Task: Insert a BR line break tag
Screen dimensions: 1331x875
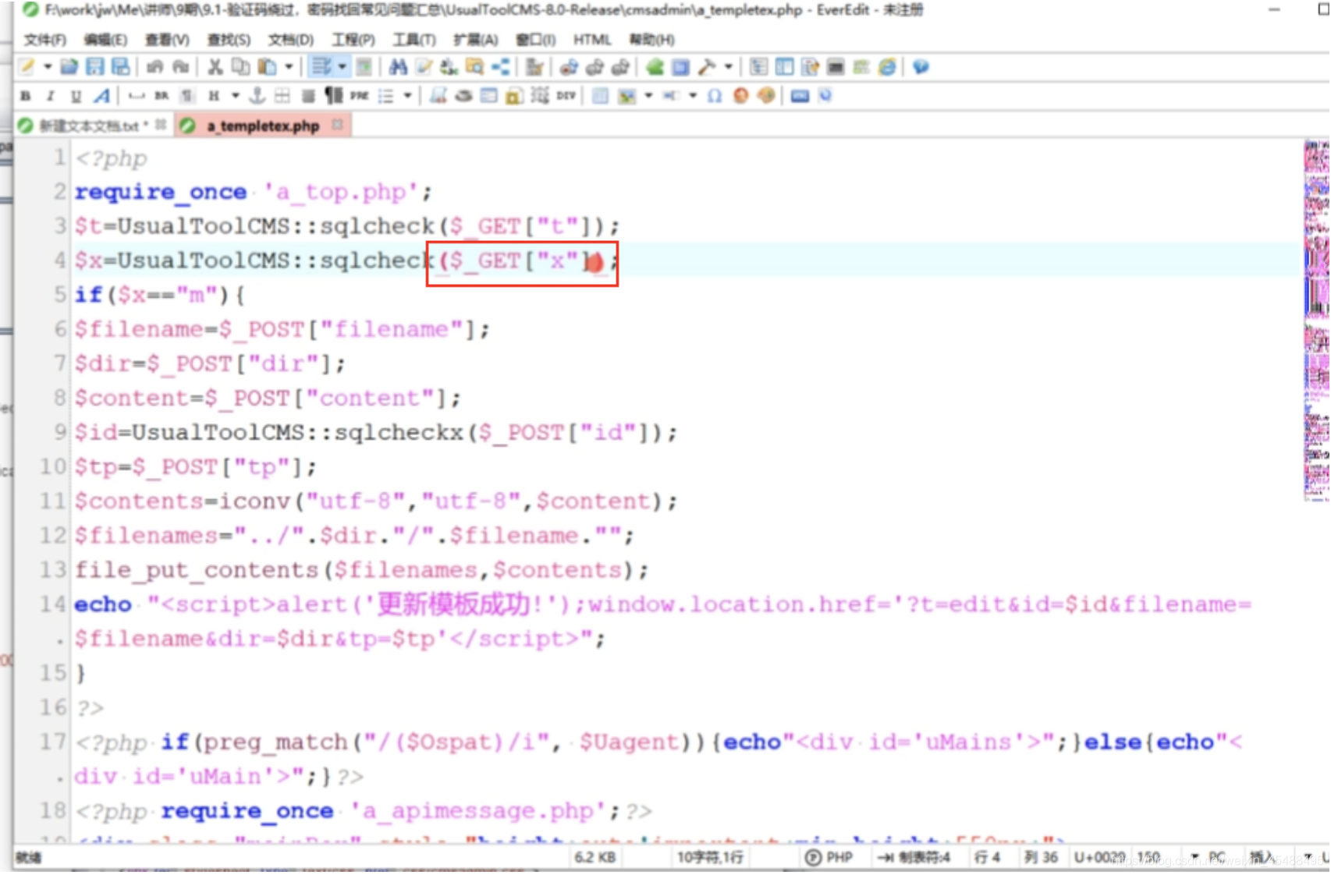Action: [x=161, y=96]
